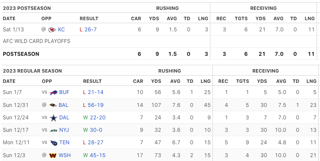This screenshot has height=161, width=320.
Task: Click the Kansas City Chiefs logo
Action: pyautogui.click(x=52, y=30)
